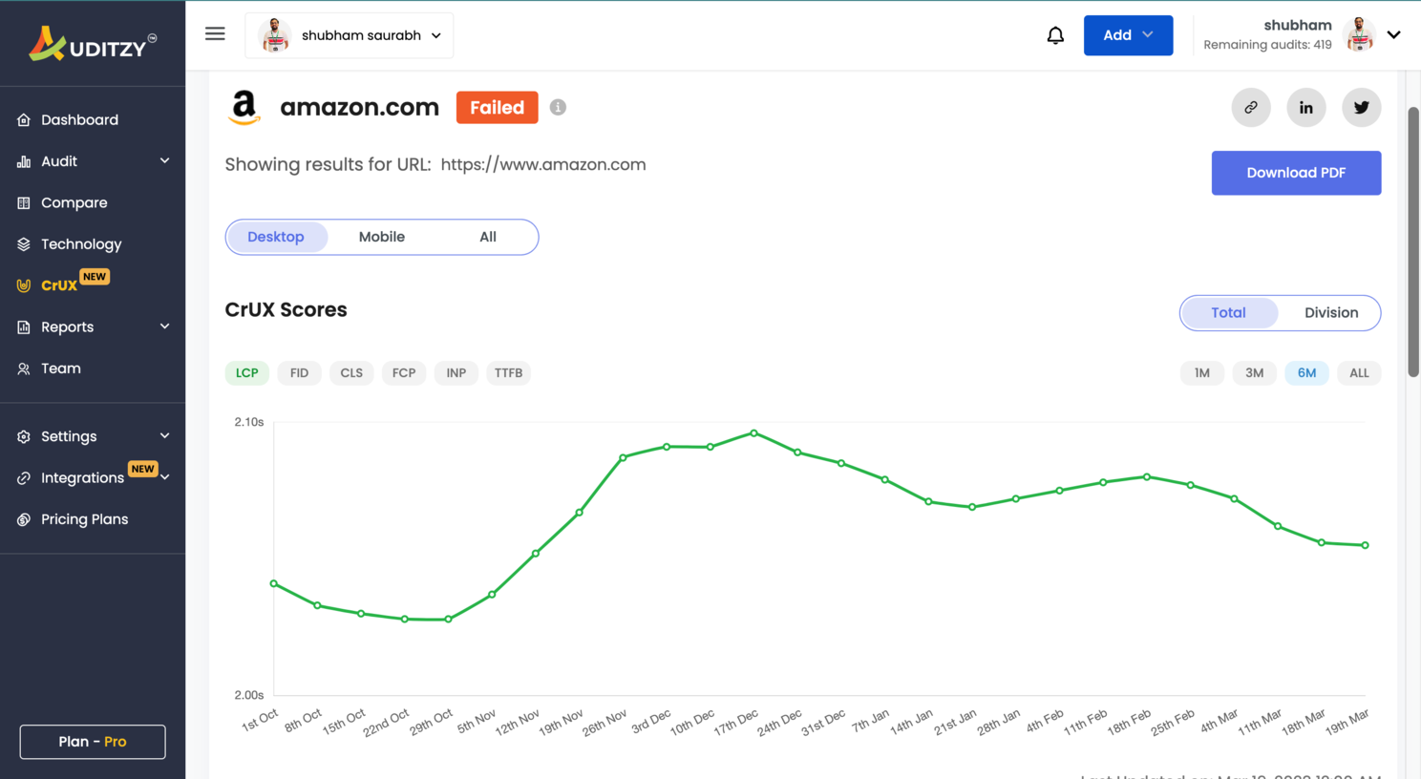This screenshot has width=1421, height=779.
Task: Set time range to 1M
Action: [x=1202, y=373]
